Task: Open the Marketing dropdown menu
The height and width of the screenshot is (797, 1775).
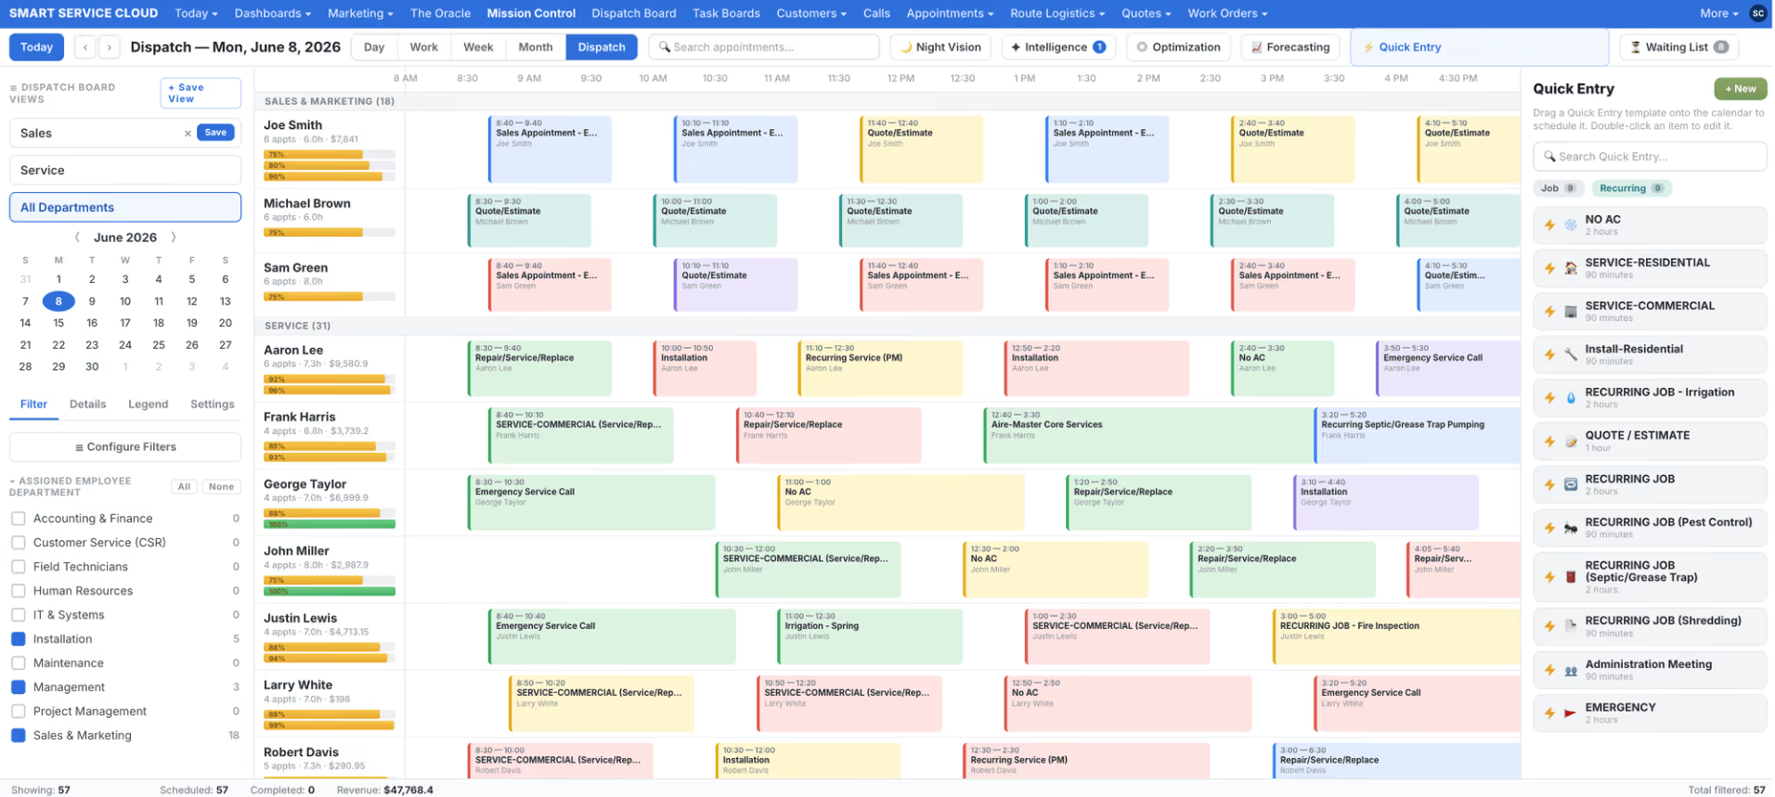Action: point(360,13)
